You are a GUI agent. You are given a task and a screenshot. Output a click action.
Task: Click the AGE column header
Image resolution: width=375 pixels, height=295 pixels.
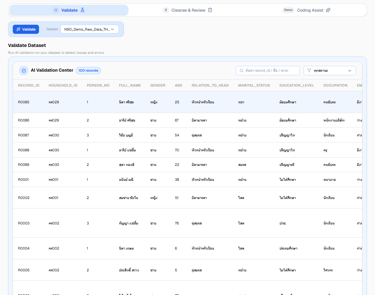click(x=179, y=85)
